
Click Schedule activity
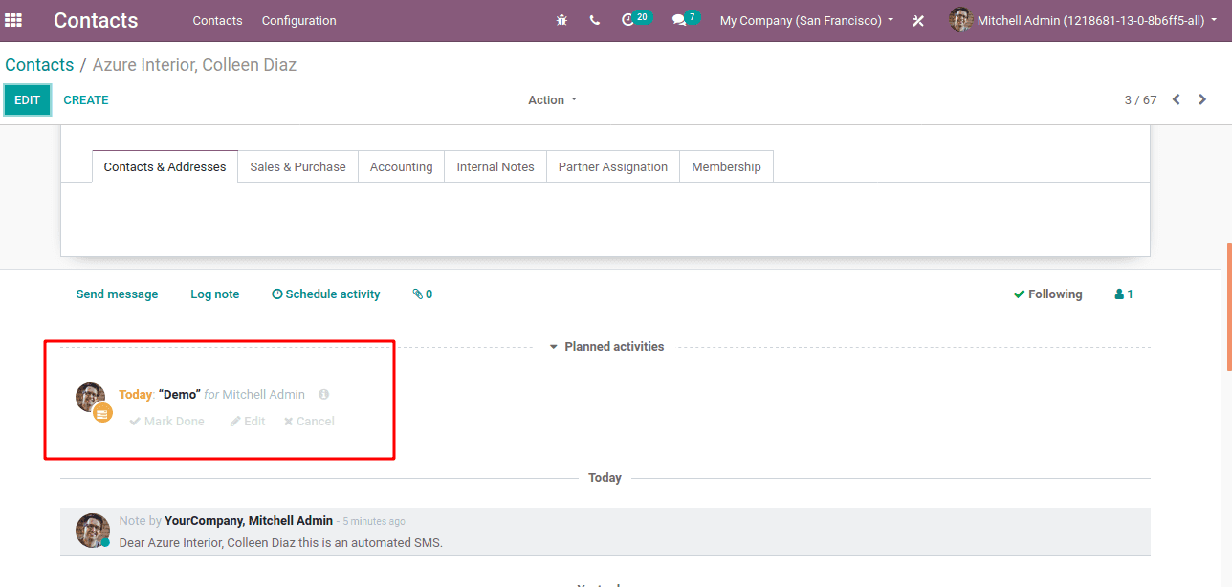pos(326,294)
